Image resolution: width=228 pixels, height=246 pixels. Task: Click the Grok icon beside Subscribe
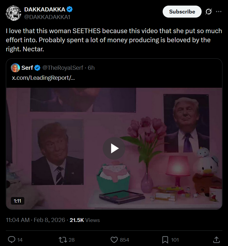click(x=209, y=12)
